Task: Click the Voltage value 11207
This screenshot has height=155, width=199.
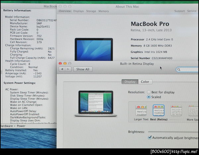Action: [37, 76]
